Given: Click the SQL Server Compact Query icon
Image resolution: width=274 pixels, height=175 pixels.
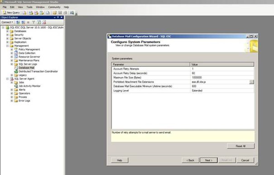Looking at the screenshot, I should click(48, 13).
